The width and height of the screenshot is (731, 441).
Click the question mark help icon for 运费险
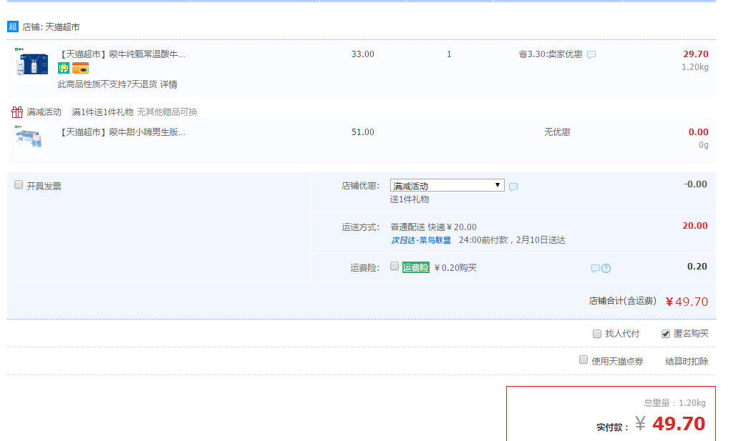(x=606, y=269)
